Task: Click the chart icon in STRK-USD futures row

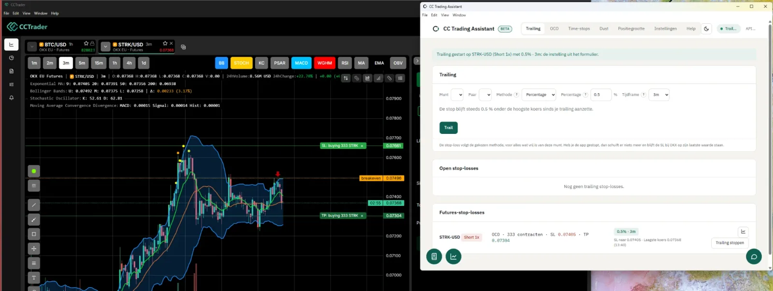Action: click(x=743, y=232)
